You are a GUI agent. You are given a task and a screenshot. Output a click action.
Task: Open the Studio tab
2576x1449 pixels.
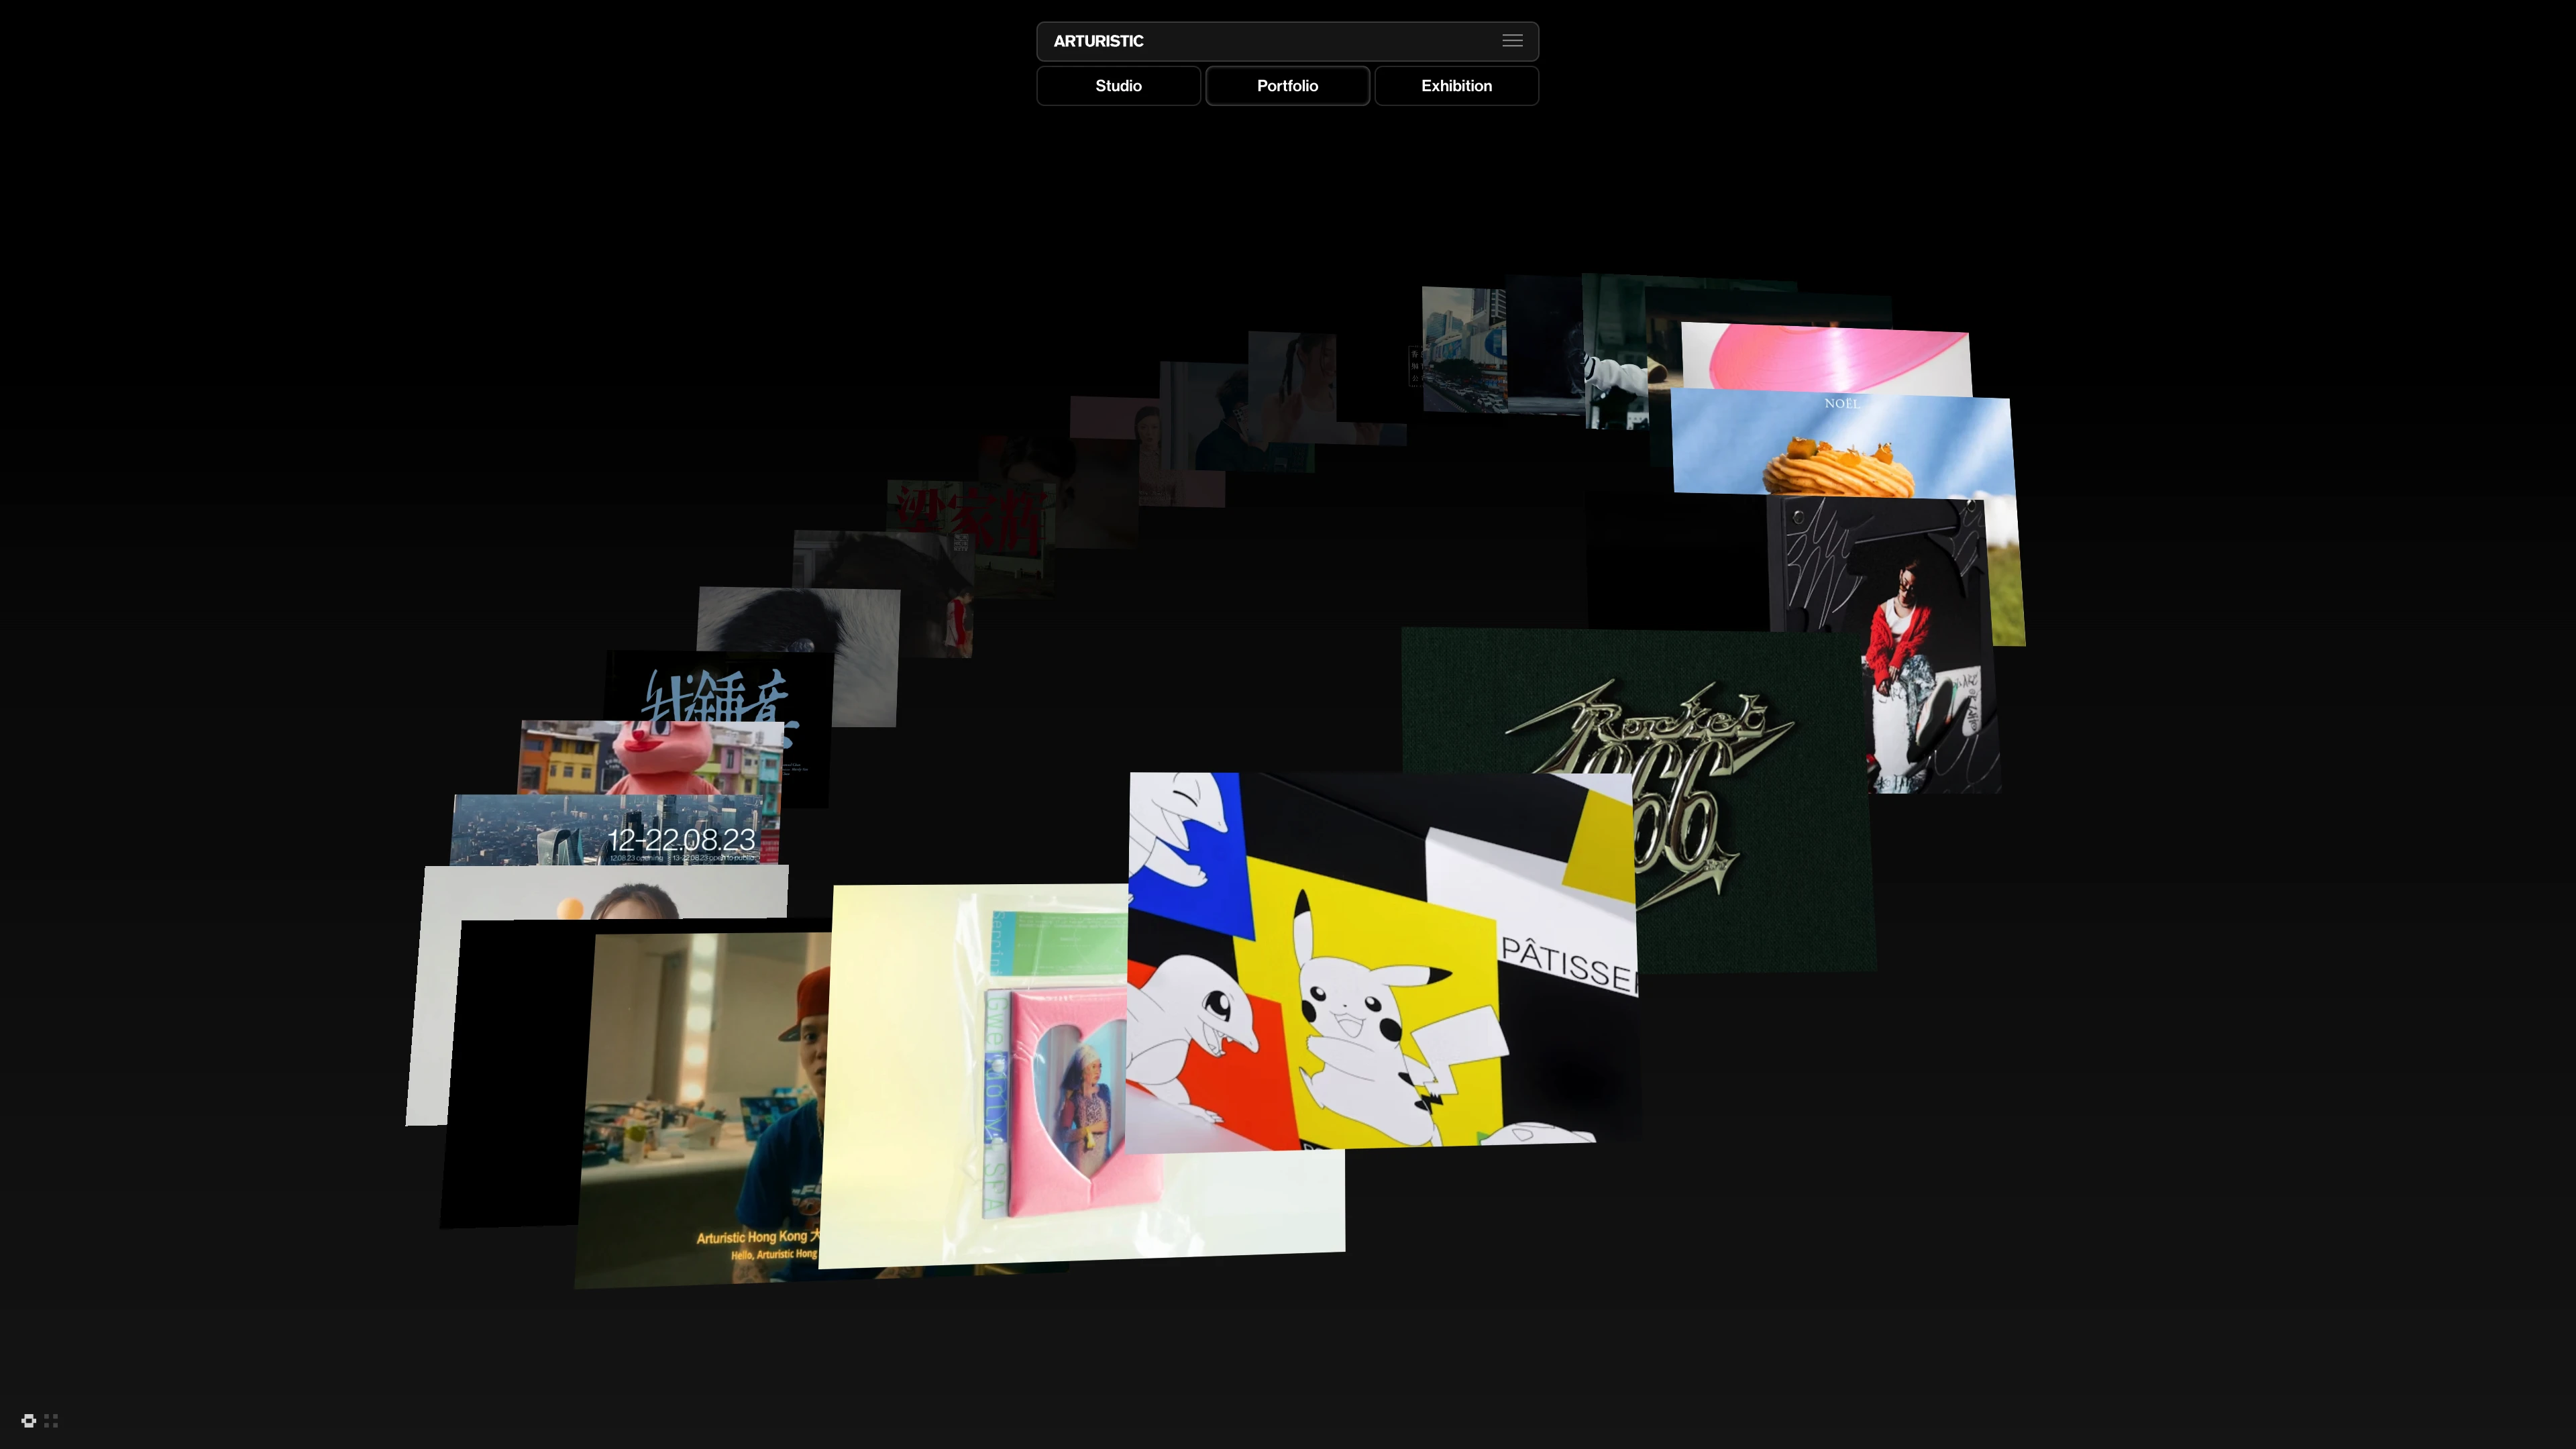tap(1118, 86)
